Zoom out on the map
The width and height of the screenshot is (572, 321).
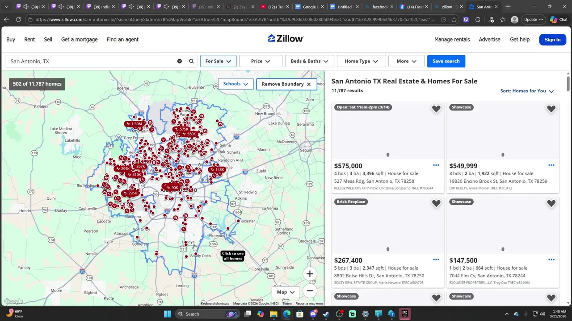pyautogui.click(x=310, y=291)
